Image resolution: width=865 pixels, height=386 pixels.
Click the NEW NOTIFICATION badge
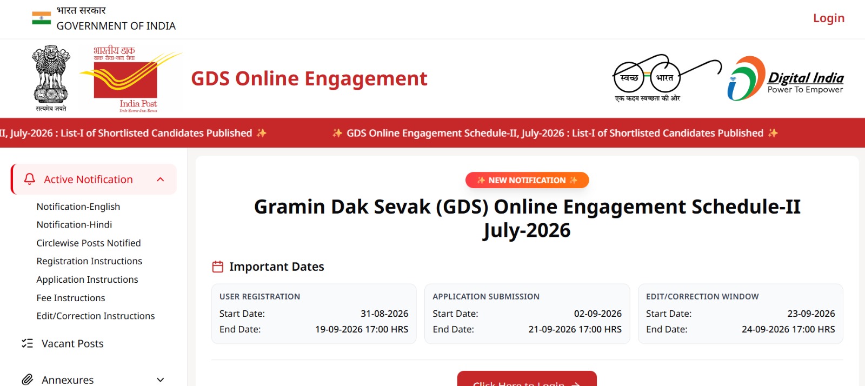527,180
